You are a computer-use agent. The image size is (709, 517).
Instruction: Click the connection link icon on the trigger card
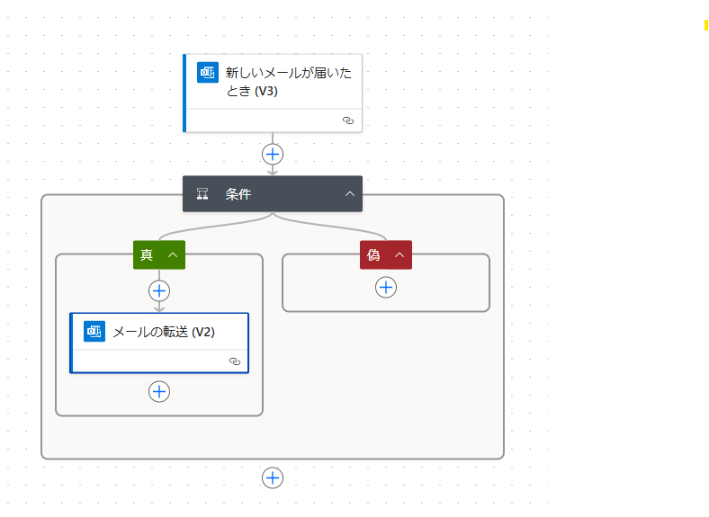pos(348,120)
